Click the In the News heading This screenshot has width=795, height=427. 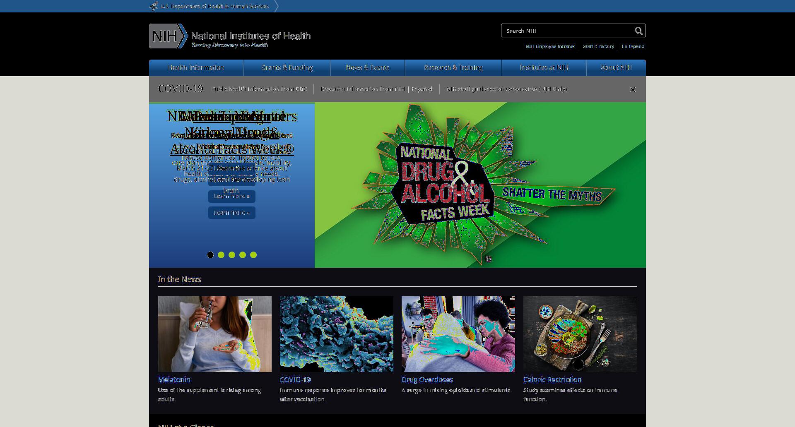point(179,279)
